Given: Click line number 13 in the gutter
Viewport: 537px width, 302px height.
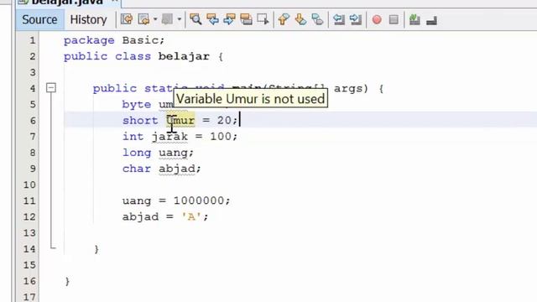Looking at the screenshot, I should [29, 233].
